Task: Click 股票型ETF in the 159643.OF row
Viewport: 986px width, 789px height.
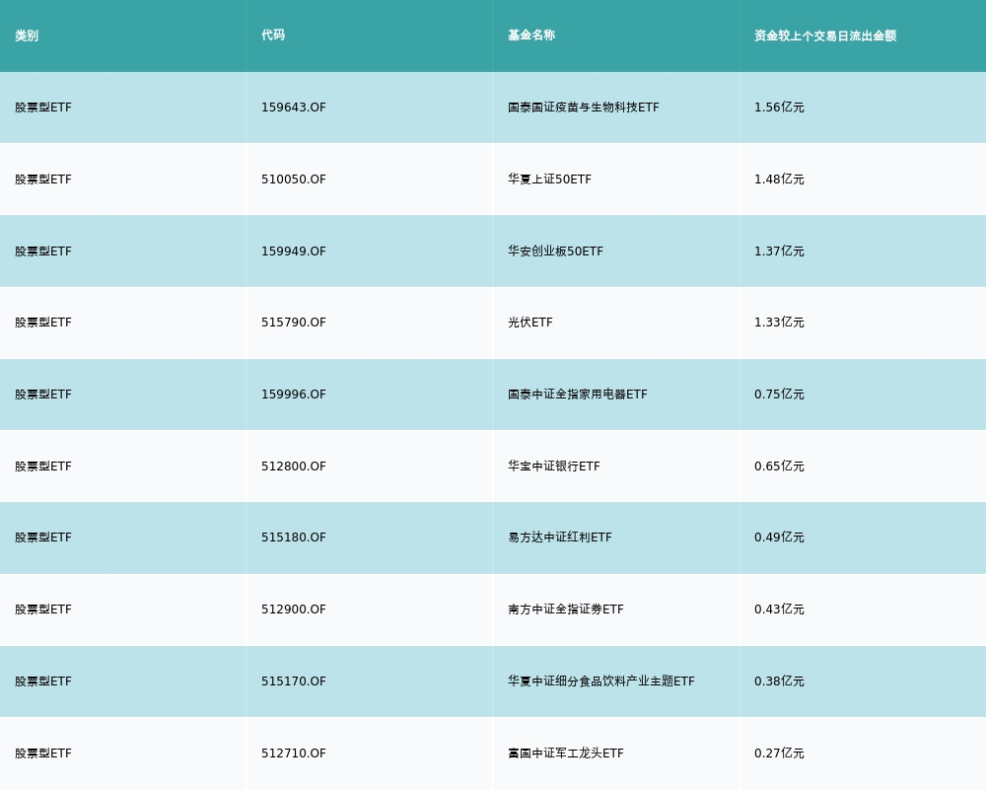Action: tap(43, 108)
